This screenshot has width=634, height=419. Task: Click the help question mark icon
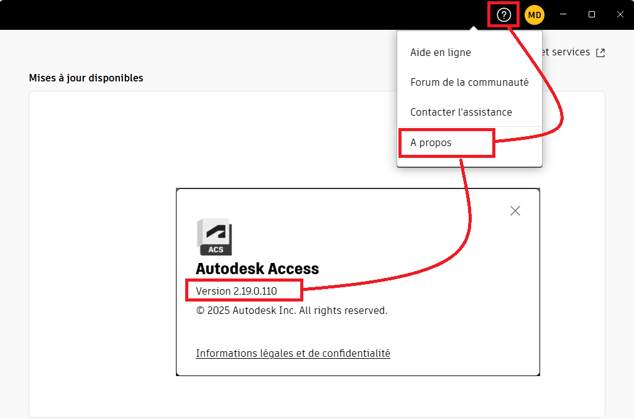pos(504,15)
